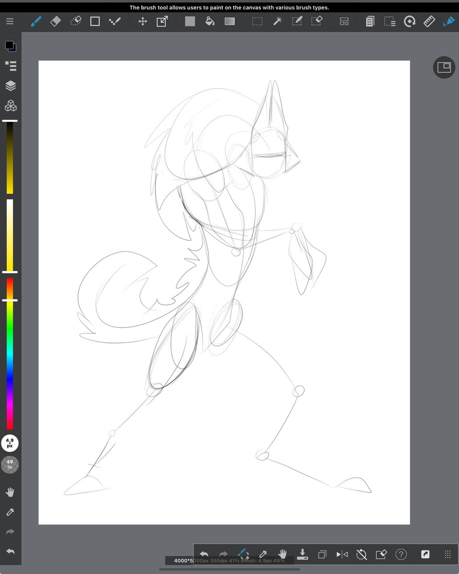Open Help question mark icon
The width and height of the screenshot is (459, 574).
pos(401,554)
